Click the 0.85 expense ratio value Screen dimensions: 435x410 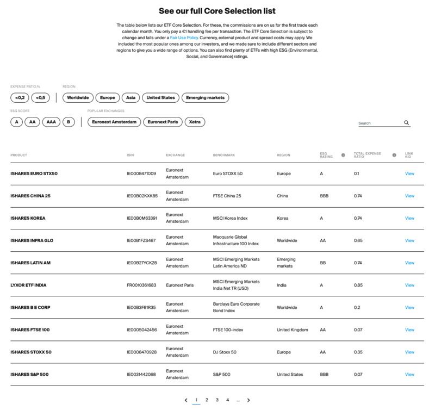pos(358,285)
